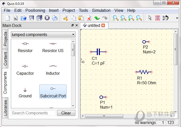Image resolution: width=181 pixels, height=127 pixels.
Task: Zoom in with the plus magnifier
Action: (131, 18)
